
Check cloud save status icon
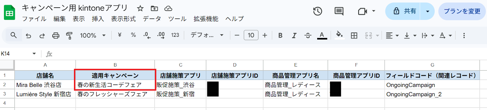pos(168,9)
